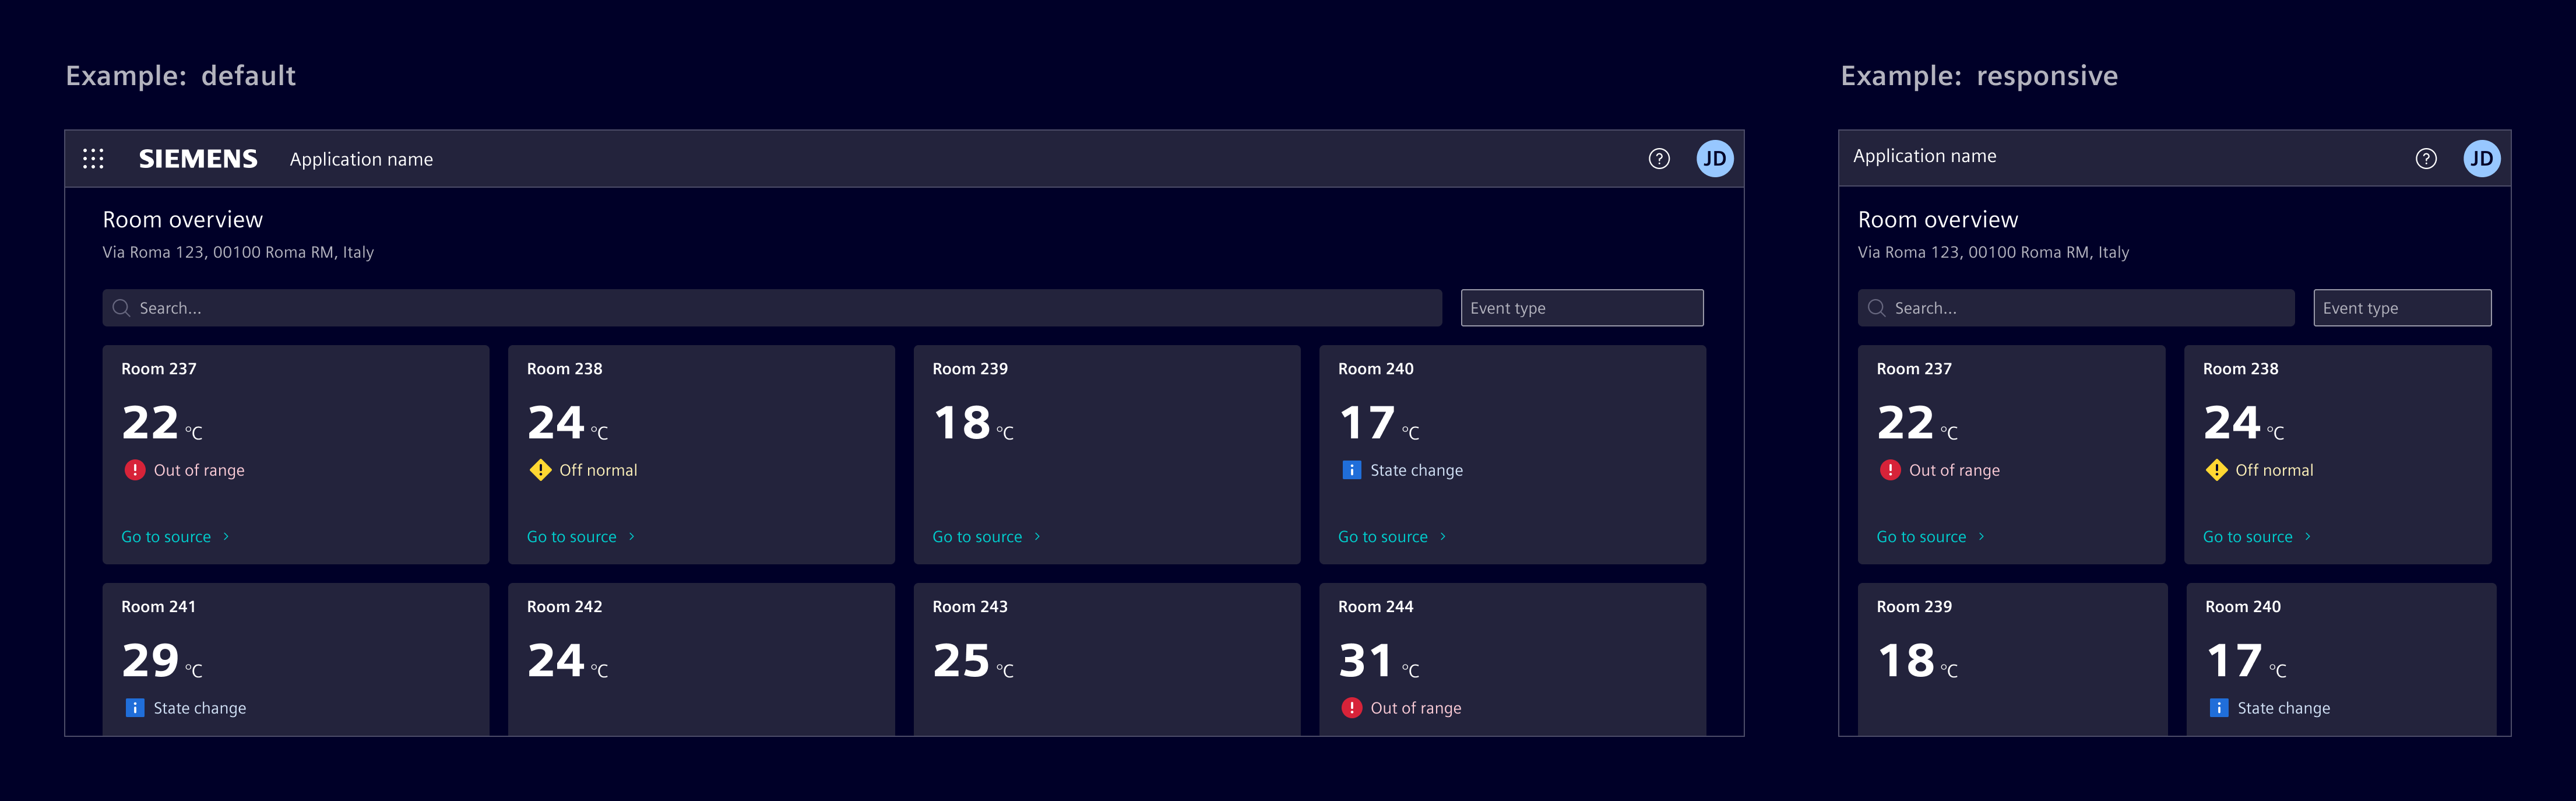Click the Application name title

pyautogui.click(x=361, y=158)
